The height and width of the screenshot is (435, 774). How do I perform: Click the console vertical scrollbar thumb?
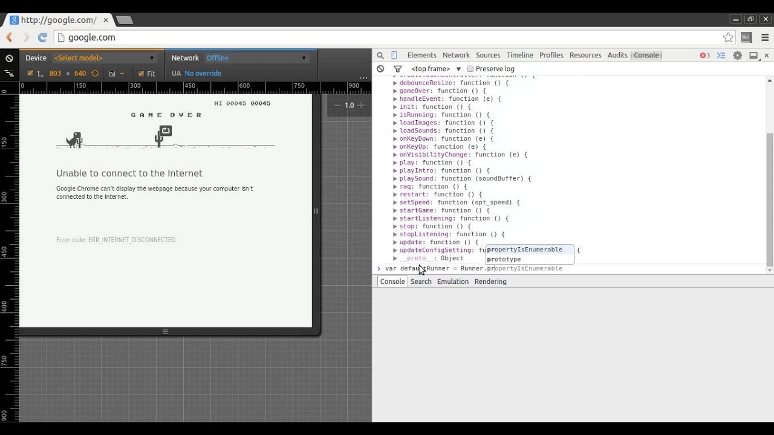point(769,199)
